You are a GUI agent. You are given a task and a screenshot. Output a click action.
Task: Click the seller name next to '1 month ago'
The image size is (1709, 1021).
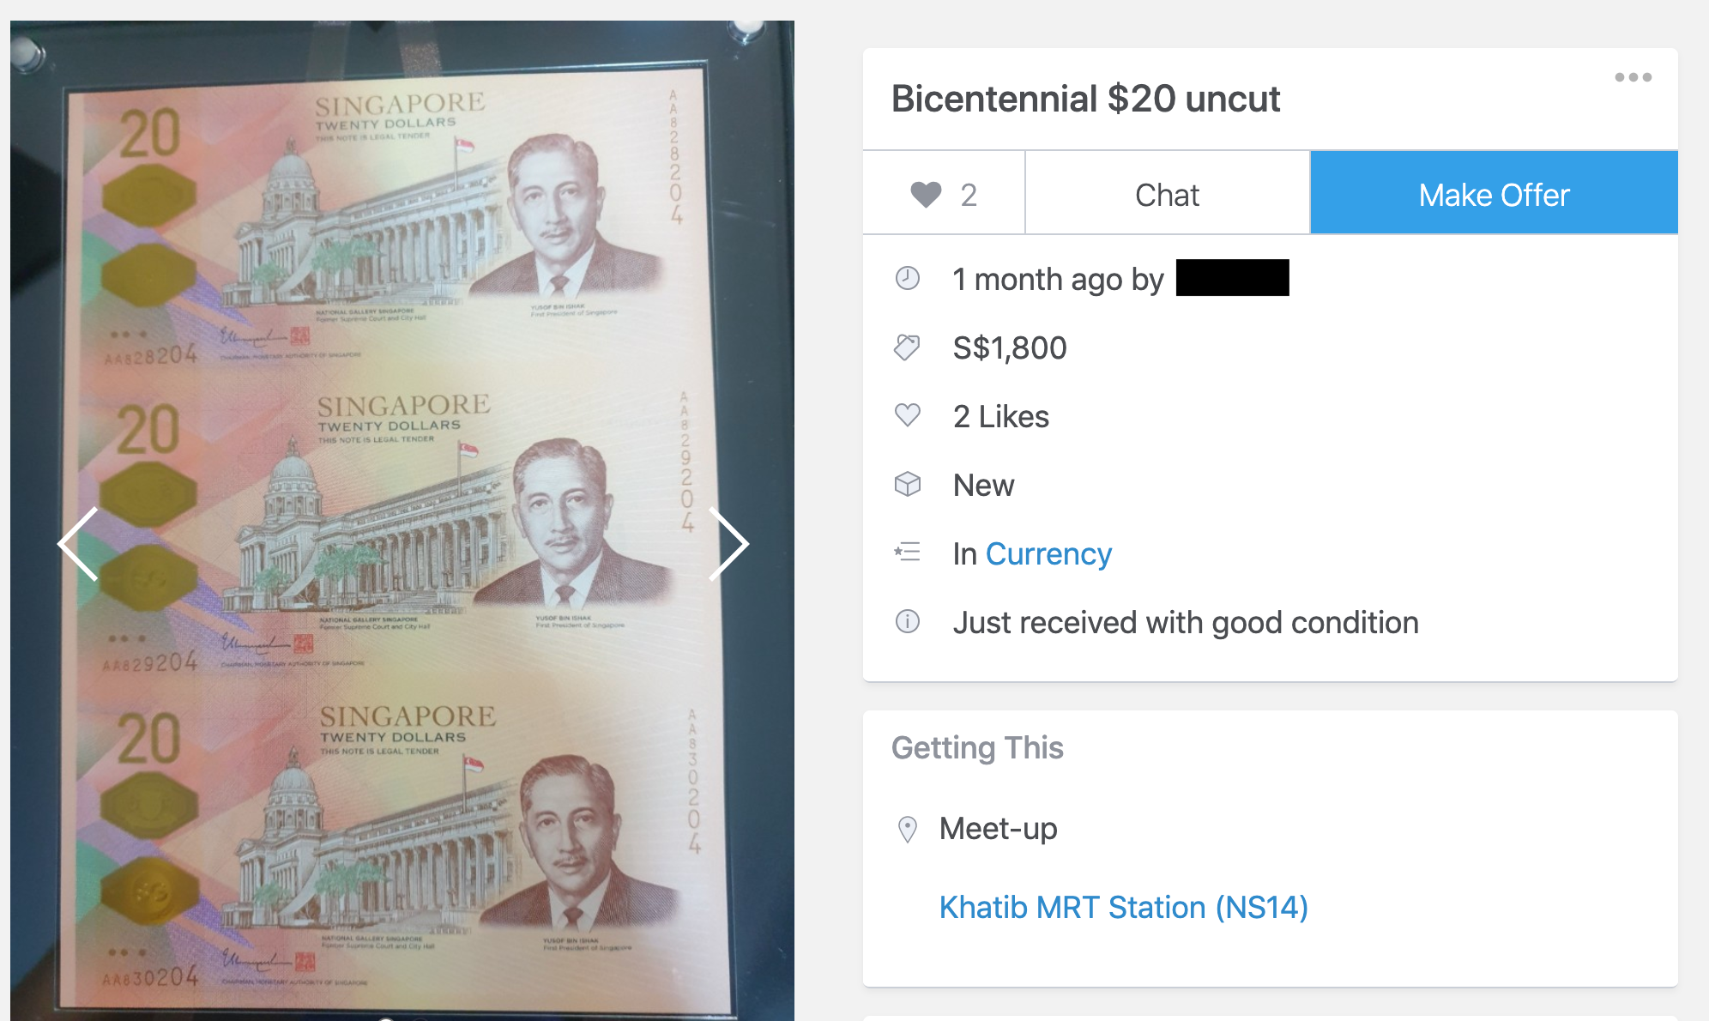(x=1233, y=278)
